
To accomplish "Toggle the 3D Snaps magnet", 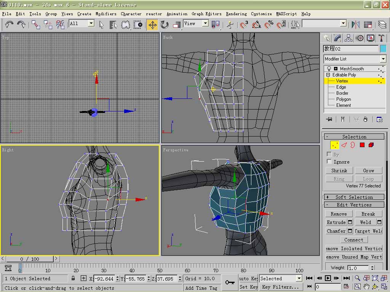I will (x=244, y=25).
